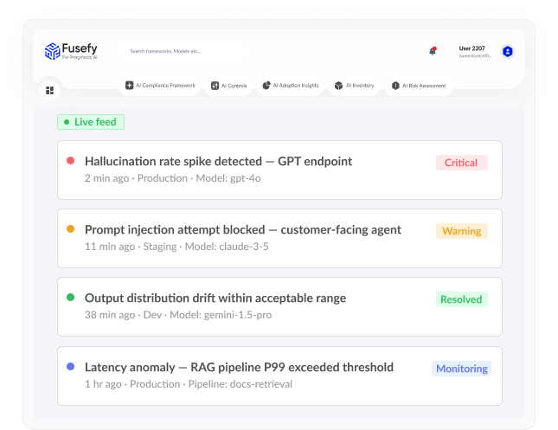
Task: Open the AI Inventory tab
Action: pos(355,86)
